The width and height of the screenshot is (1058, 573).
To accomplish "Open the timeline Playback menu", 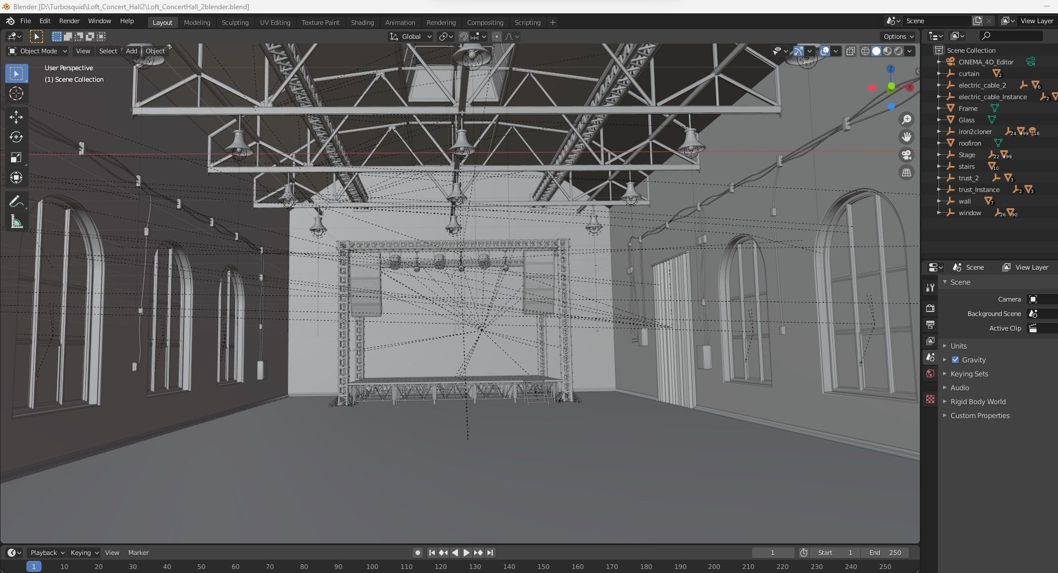I will pos(47,553).
